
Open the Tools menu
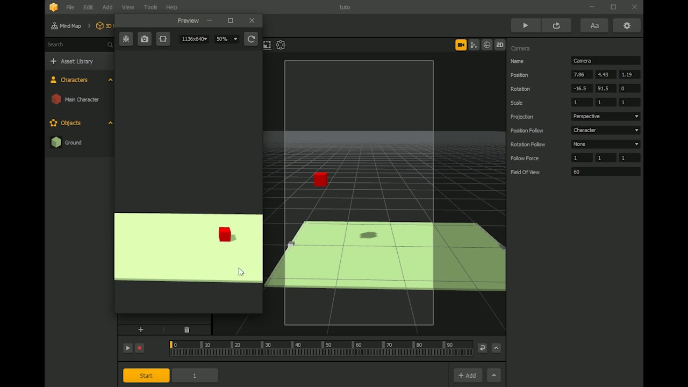(x=150, y=7)
